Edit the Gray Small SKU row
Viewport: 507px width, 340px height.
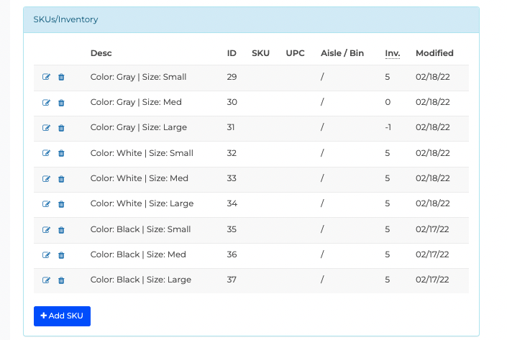tap(46, 77)
